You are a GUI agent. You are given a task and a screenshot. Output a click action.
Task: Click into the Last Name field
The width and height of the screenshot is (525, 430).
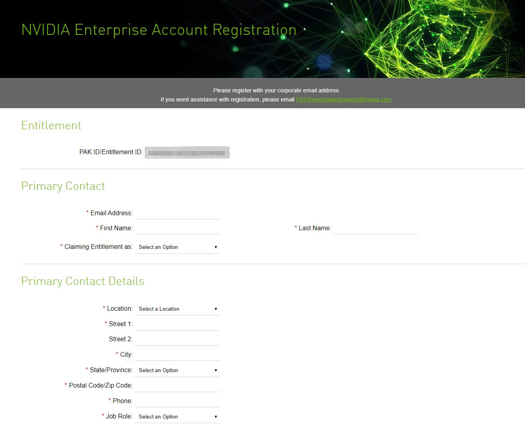click(375, 228)
